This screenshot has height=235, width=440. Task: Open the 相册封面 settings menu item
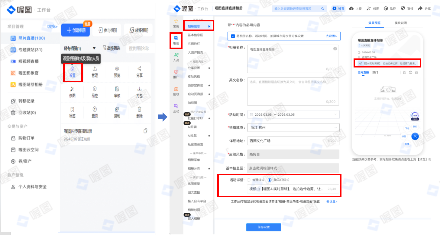point(194,210)
